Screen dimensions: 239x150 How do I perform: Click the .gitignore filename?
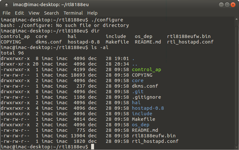tap(147, 97)
